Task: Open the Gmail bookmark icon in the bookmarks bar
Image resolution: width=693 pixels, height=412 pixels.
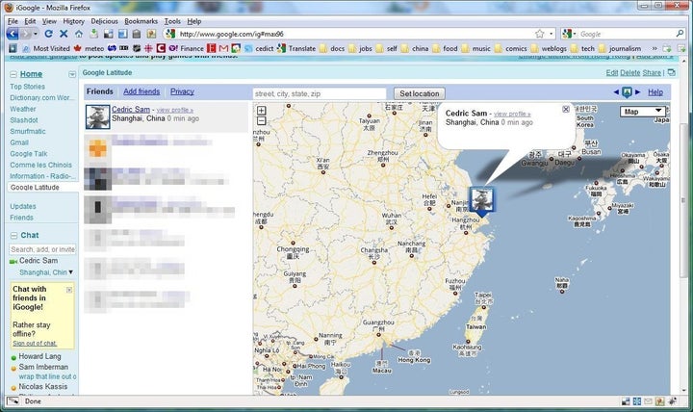Action: [x=223, y=48]
